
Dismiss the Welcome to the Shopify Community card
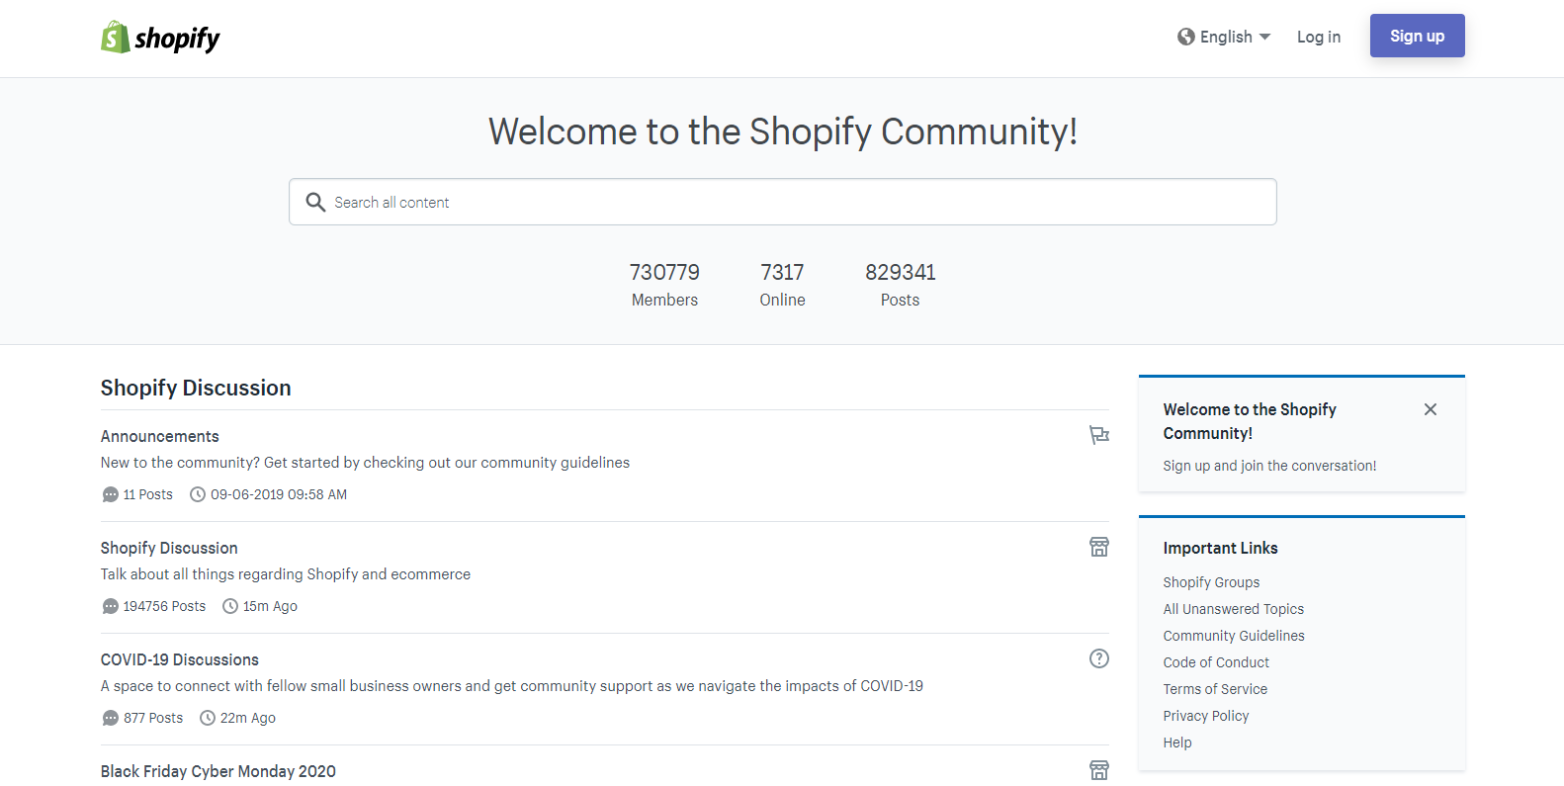tap(1430, 409)
